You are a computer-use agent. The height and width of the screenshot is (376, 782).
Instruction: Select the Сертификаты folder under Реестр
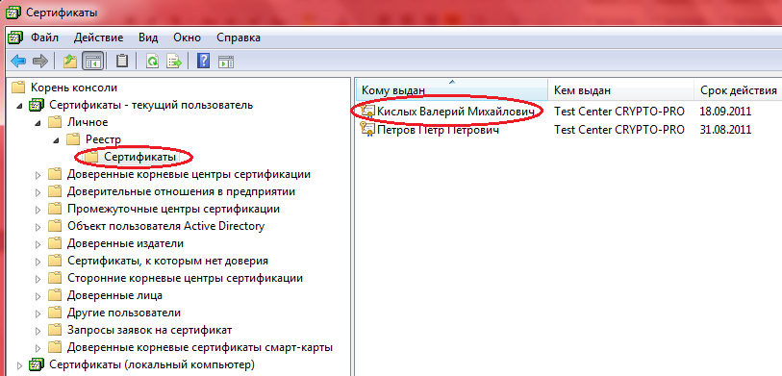pyautogui.click(x=139, y=157)
